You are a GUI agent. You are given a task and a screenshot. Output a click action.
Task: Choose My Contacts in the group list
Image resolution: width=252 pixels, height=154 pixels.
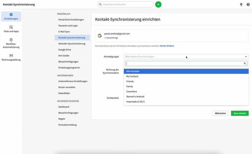pyautogui.click(x=132, y=76)
